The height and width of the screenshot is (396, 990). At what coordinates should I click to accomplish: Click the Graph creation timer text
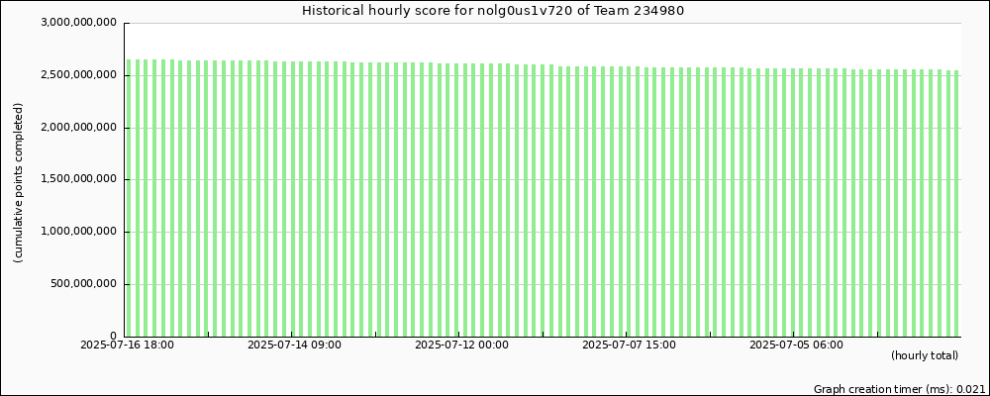click(899, 389)
